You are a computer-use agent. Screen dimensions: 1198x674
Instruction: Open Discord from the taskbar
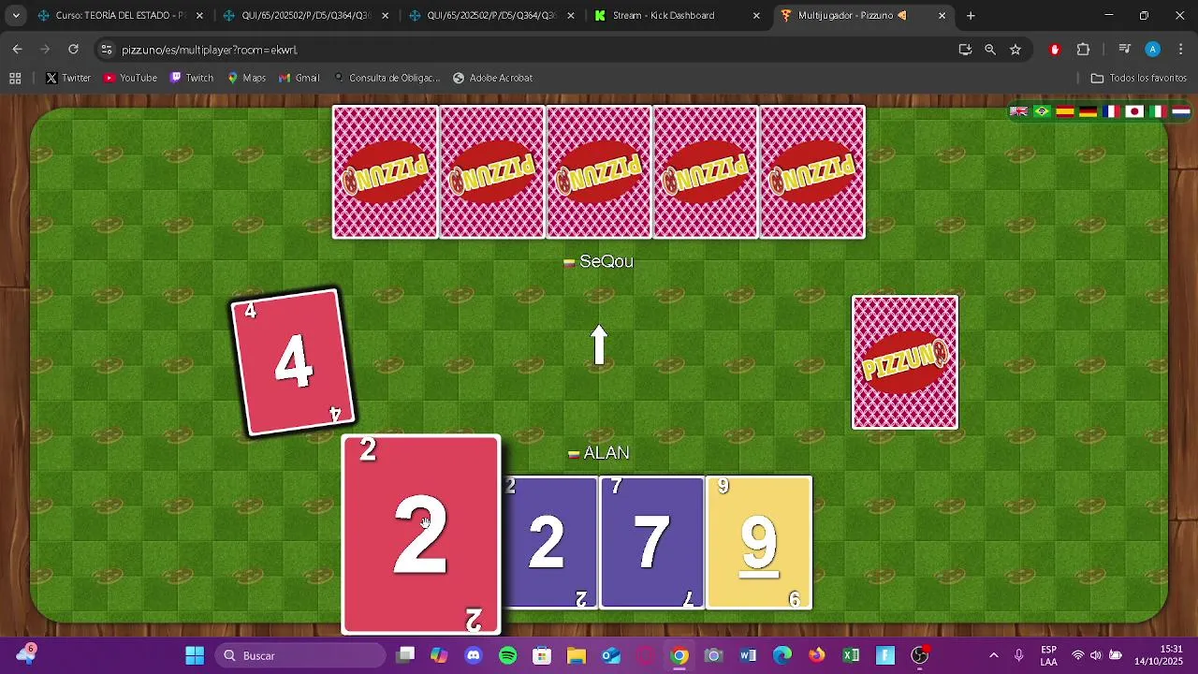pyautogui.click(x=474, y=655)
